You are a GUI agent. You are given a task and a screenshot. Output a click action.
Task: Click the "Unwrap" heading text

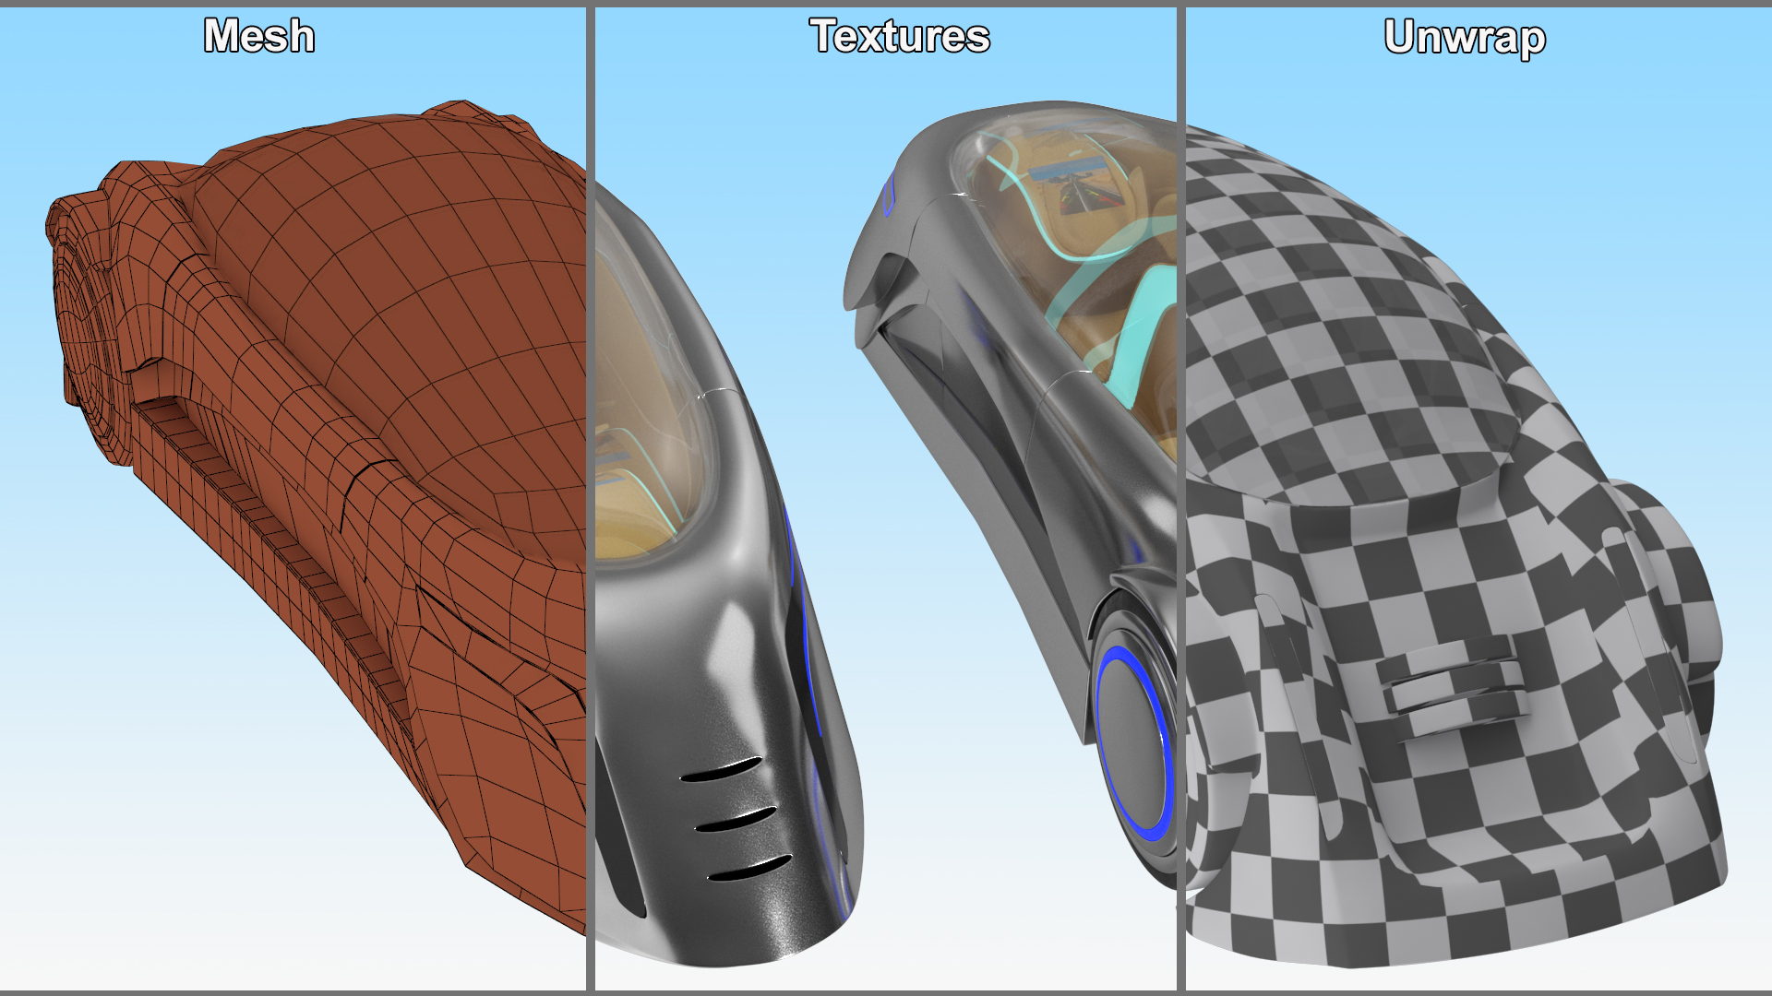click(1465, 39)
